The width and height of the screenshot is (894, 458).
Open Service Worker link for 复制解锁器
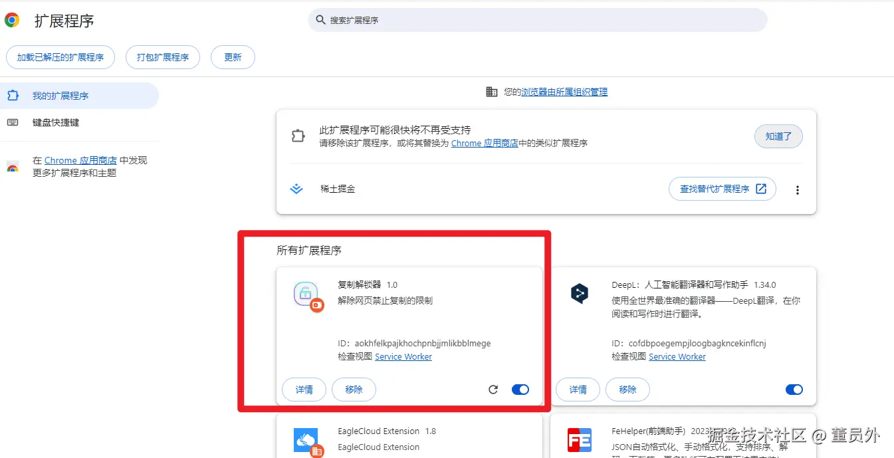coord(403,357)
